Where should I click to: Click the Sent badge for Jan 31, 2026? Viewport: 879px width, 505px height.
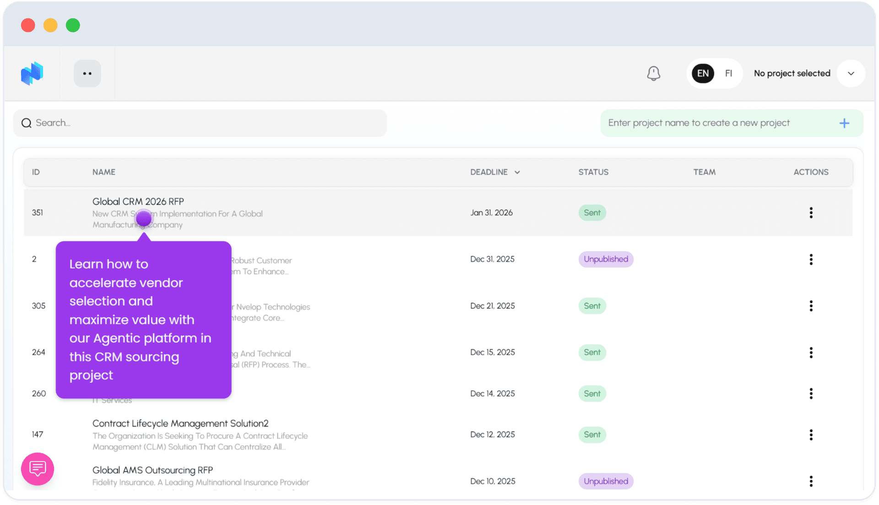(592, 213)
